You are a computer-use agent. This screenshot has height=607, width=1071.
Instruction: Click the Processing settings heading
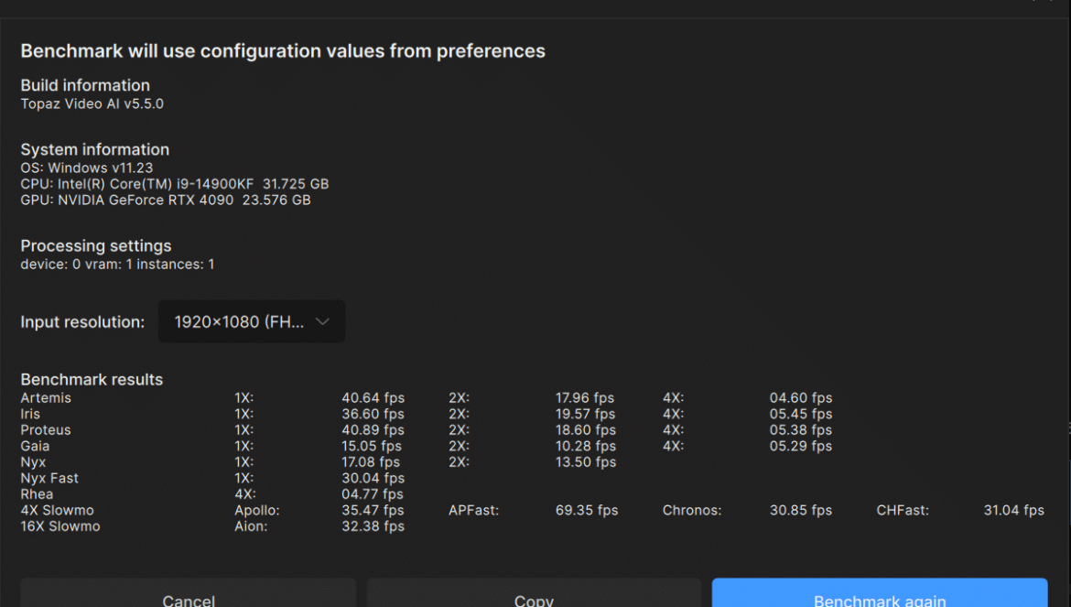click(x=95, y=245)
